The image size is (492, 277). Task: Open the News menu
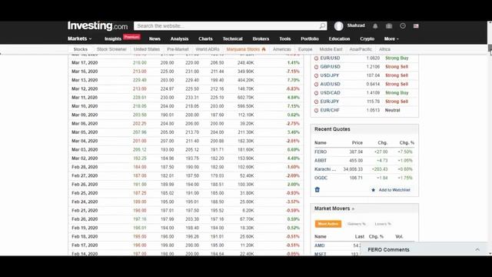point(155,39)
